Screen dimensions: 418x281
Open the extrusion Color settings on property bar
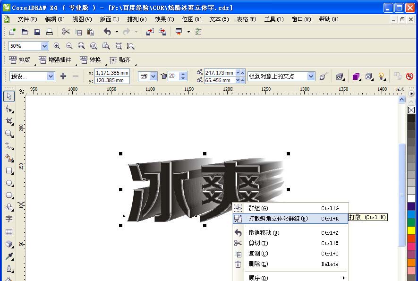[x=355, y=76]
